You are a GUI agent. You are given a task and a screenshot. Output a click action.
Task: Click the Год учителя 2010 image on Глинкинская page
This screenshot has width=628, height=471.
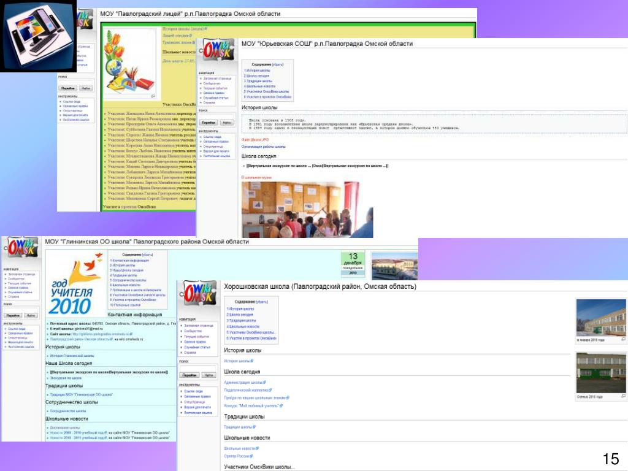coord(75,283)
